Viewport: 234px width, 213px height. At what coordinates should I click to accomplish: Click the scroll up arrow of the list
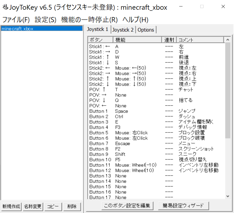coord(228,40)
